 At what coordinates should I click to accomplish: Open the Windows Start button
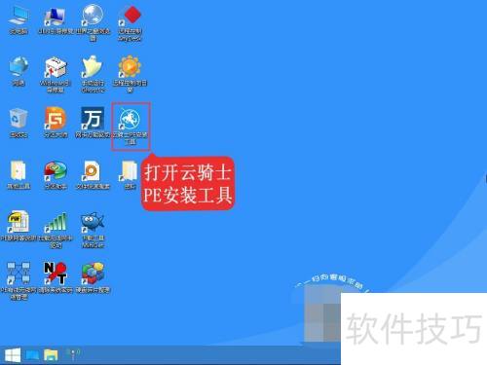coord(13,355)
